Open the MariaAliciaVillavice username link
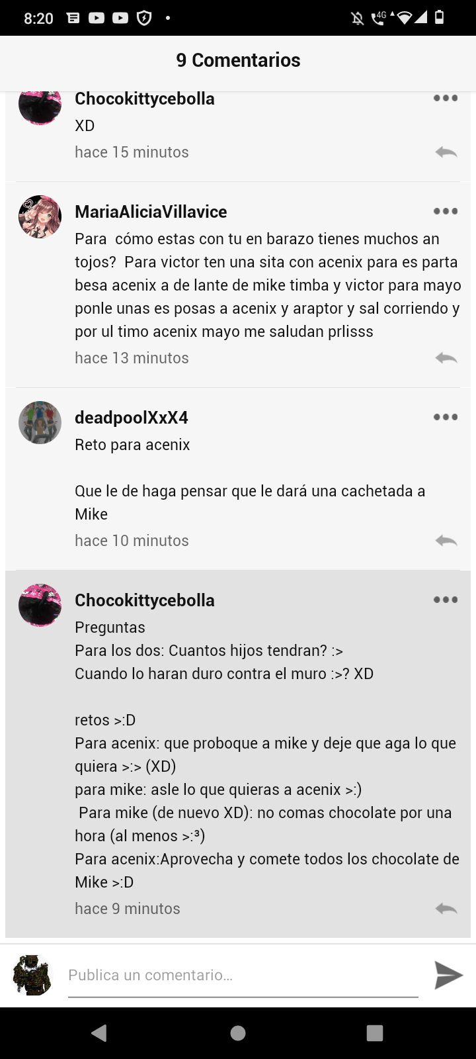The width and height of the screenshot is (476, 1059). (x=151, y=212)
